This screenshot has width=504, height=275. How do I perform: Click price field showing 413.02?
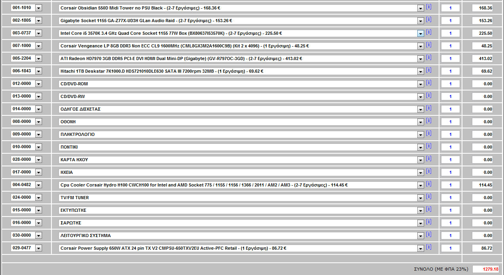pyautogui.click(x=483, y=58)
